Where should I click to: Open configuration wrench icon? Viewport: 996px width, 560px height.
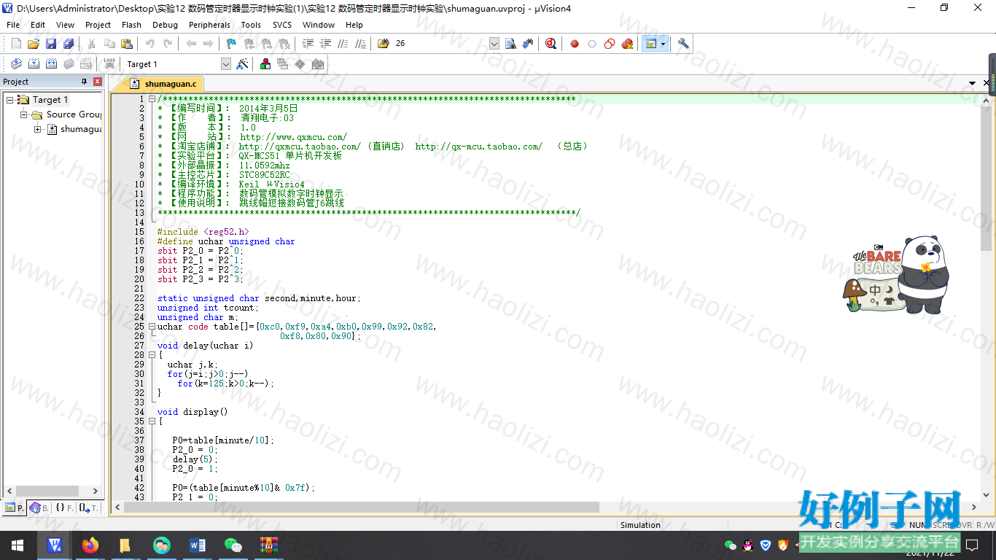tap(683, 44)
